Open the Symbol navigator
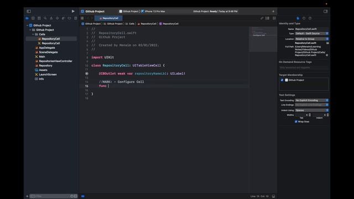 point(39,18)
